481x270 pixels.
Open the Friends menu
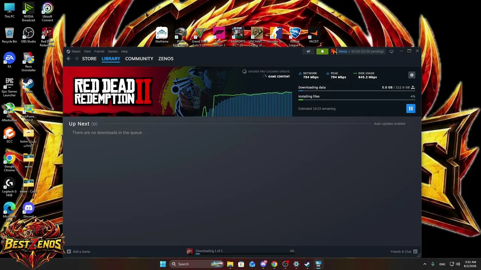pos(99,51)
